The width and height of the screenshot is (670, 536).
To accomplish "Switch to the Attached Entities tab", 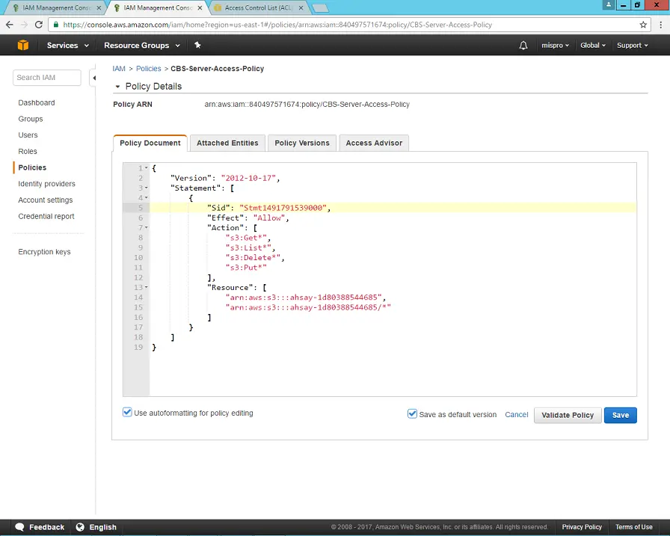I will coord(227,143).
